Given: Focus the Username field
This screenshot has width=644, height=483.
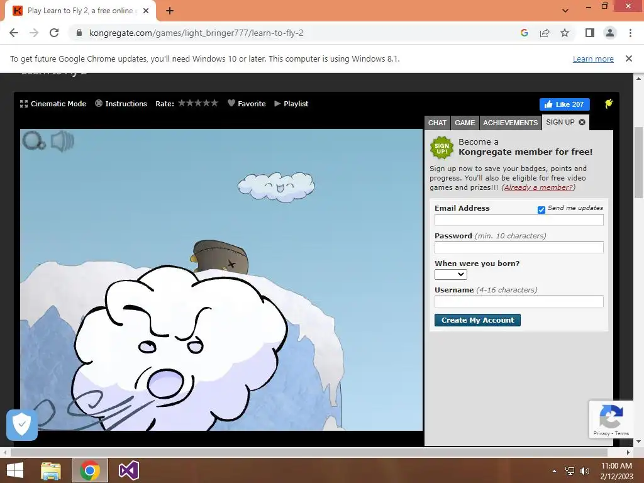Looking at the screenshot, I should point(519,301).
